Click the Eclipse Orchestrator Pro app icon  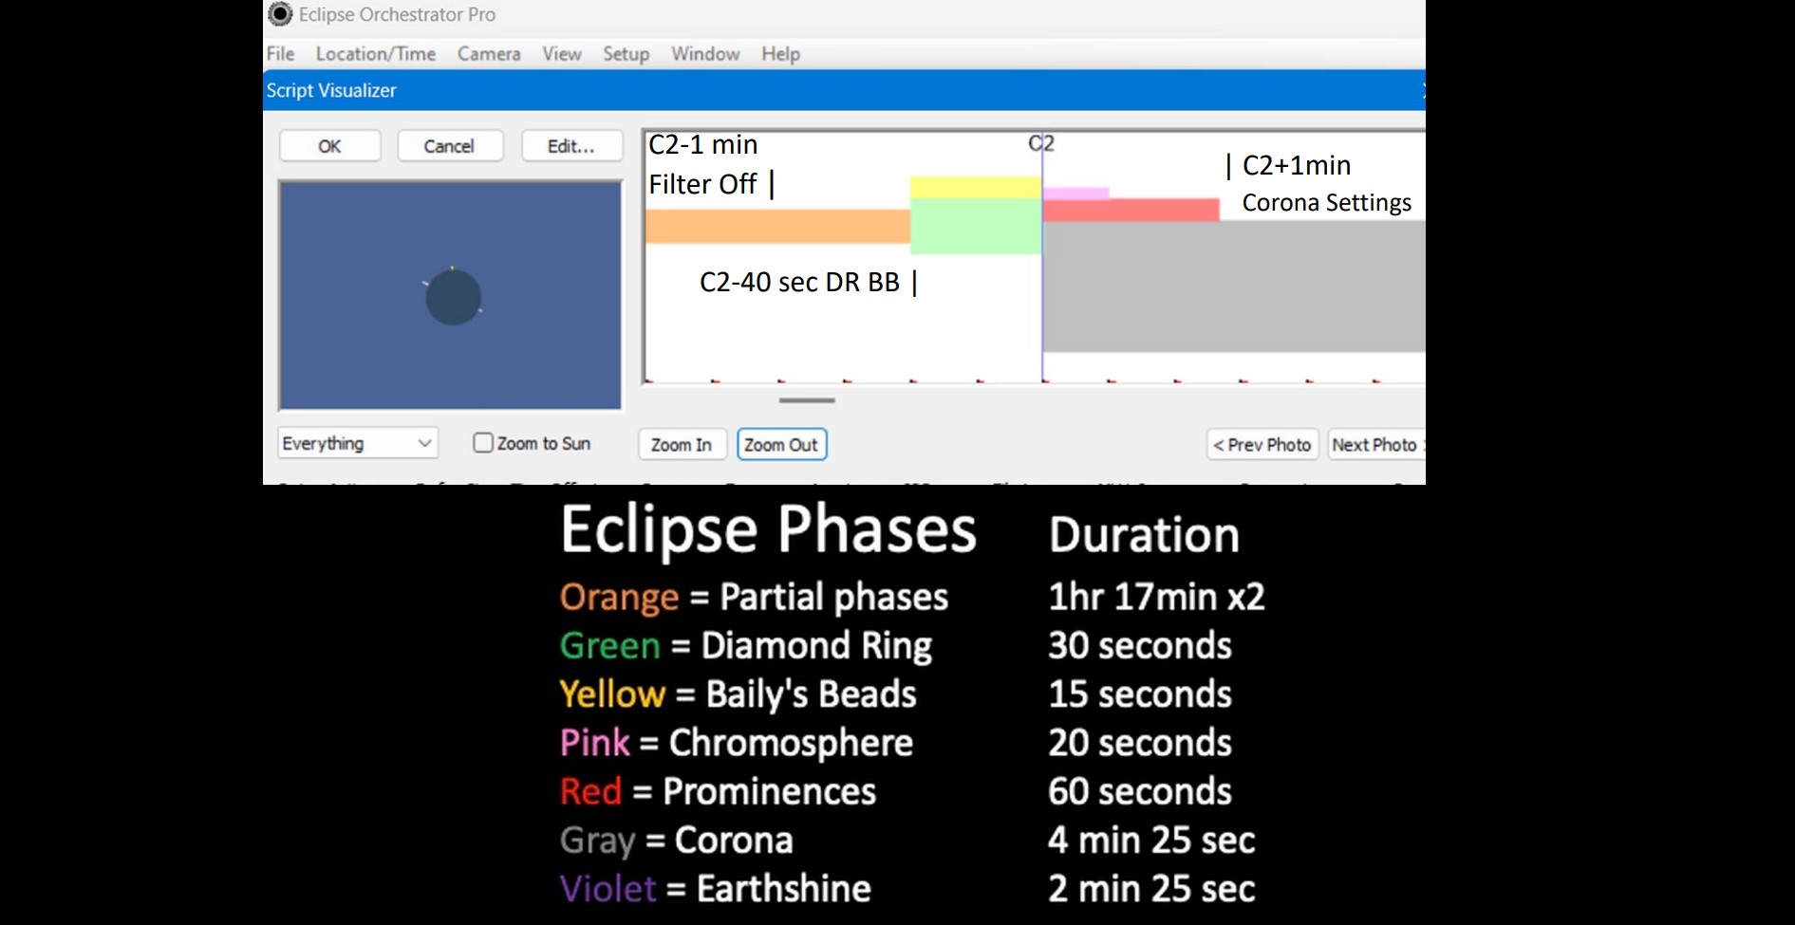[x=280, y=14]
